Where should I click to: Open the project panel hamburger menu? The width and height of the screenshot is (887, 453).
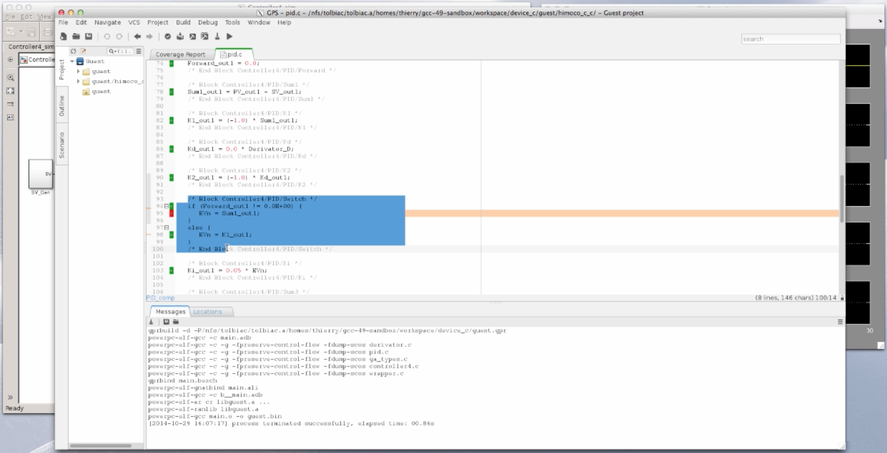(139, 51)
